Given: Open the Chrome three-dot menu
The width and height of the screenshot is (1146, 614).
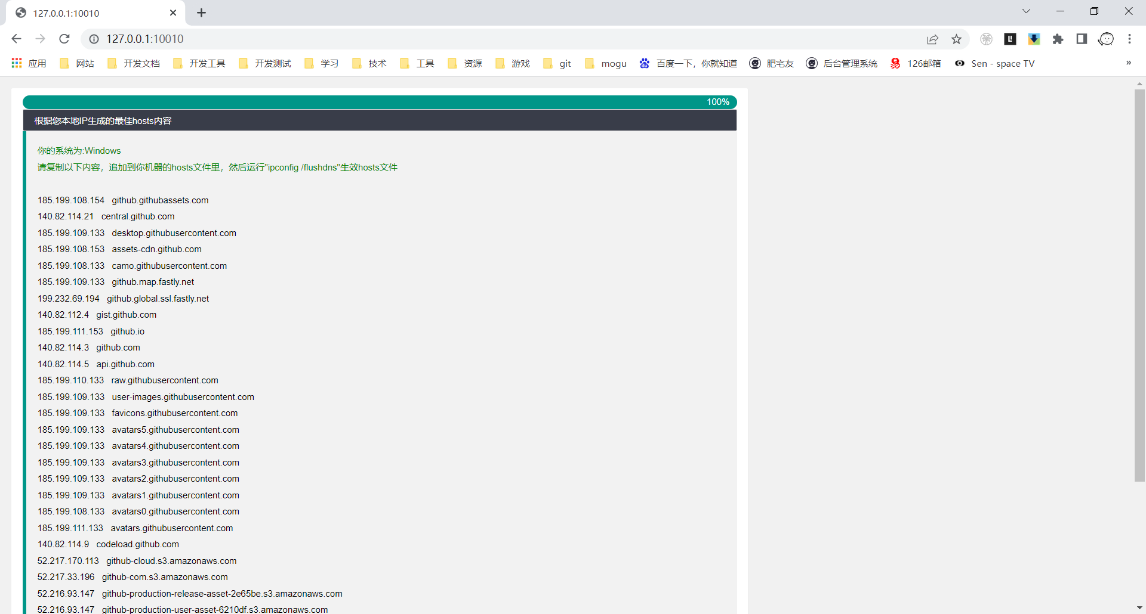Looking at the screenshot, I should click(1129, 39).
